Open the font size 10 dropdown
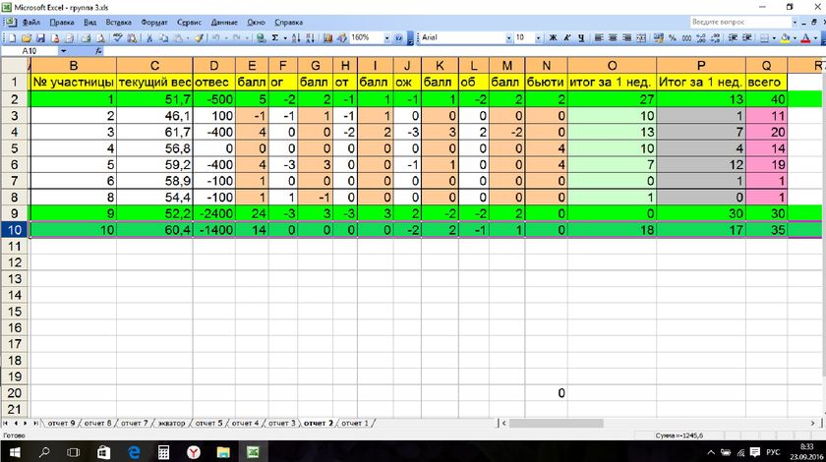The image size is (826, 462). click(x=538, y=38)
